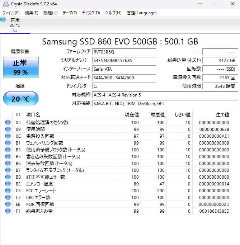Image resolution: width=240 pixels, height=245 pixels.
Task: Click status icon for ID 09 使用時間 row
Action: [x=8, y=129]
